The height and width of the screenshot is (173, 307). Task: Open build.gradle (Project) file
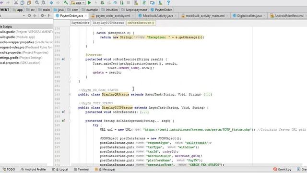click(x=26, y=32)
